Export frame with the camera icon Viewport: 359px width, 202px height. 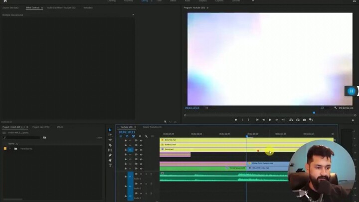click(304, 120)
